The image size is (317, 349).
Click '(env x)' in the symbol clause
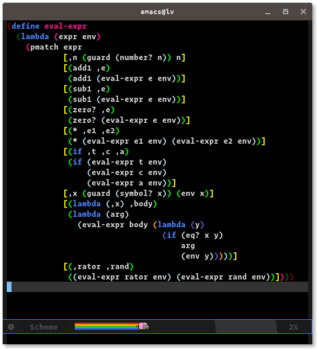(193, 193)
